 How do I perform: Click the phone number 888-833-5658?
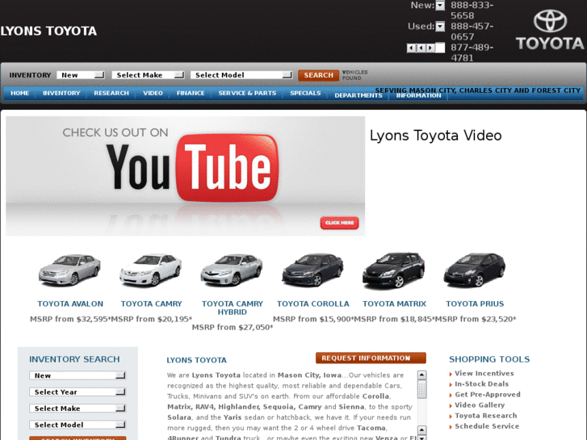[x=472, y=10]
